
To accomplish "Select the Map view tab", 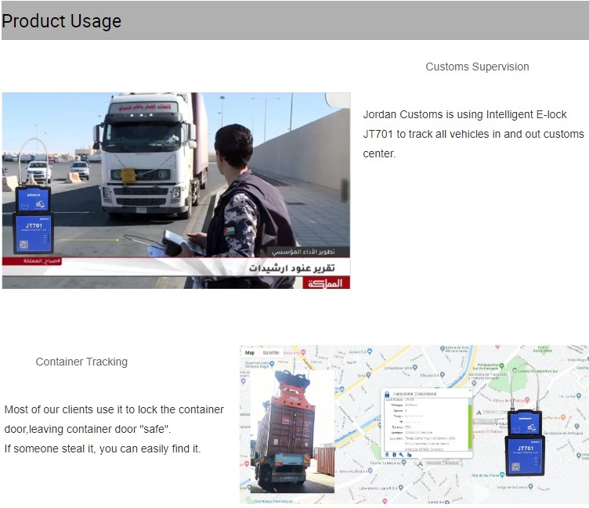I will pyautogui.click(x=250, y=352).
